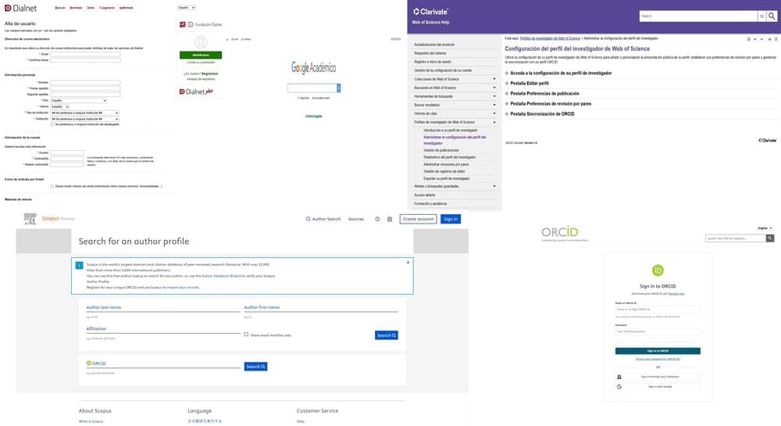Click the Sign in to ORCID button
The height and width of the screenshot is (426, 781).
658,351
